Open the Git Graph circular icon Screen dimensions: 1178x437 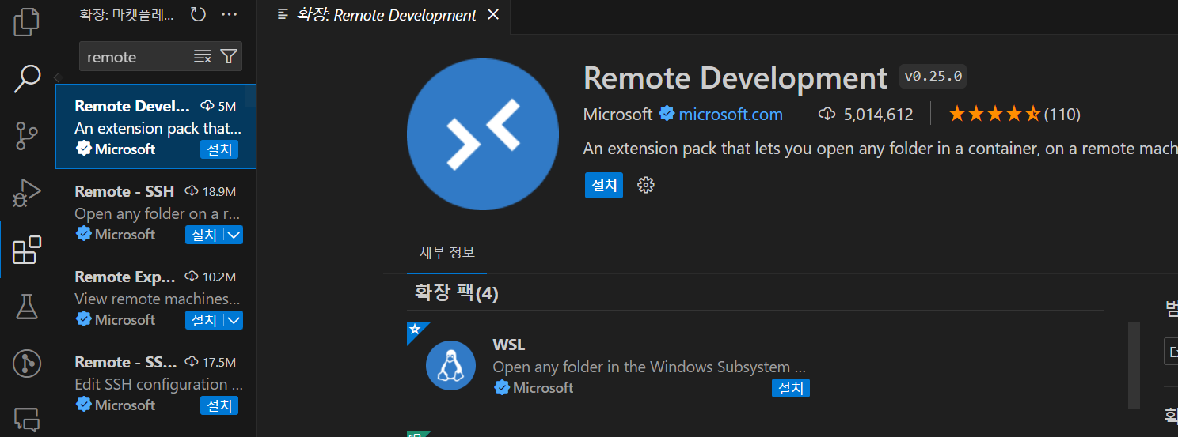[27, 364]
